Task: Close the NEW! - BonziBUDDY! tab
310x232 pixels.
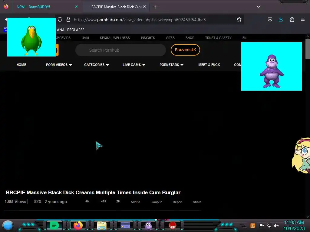Action: [x=76, y=7]
